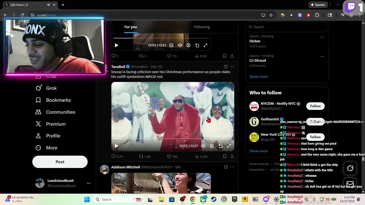Toggle captions on the 0:12 video
The width and height of the screenshot is (365, 205).
click(171, 45)
